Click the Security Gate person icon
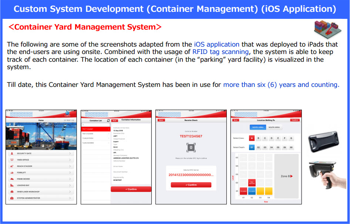 coord(12,153)
